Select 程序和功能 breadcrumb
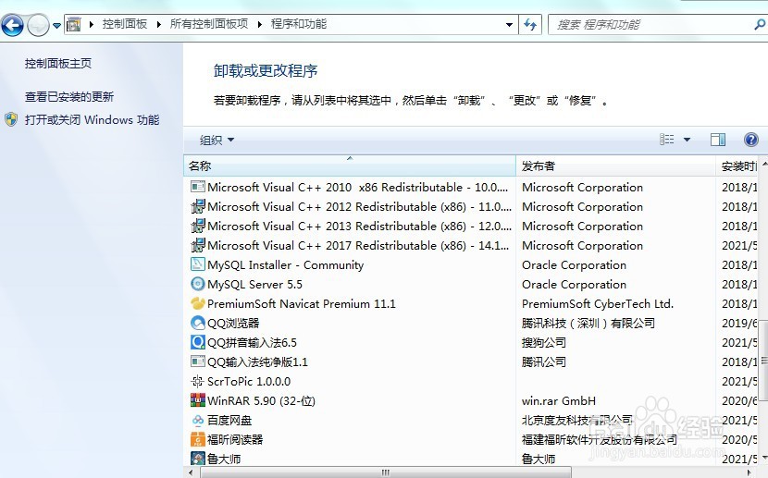This screenshot has width=768, height=478. (298, 24)
